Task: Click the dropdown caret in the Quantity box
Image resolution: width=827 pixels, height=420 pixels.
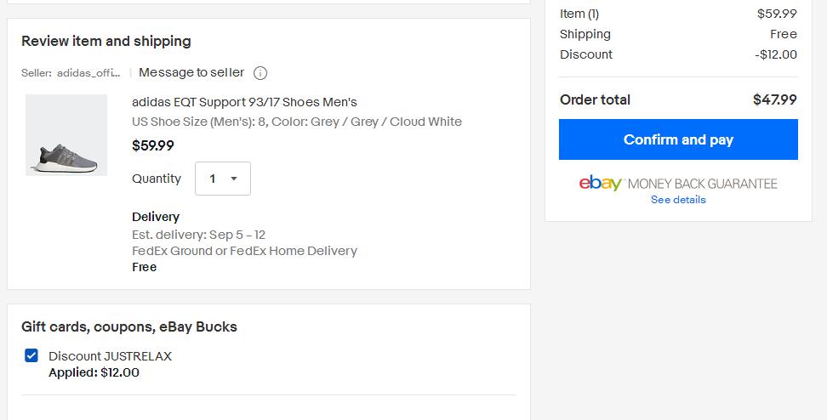Action: [x=234, y=179]
